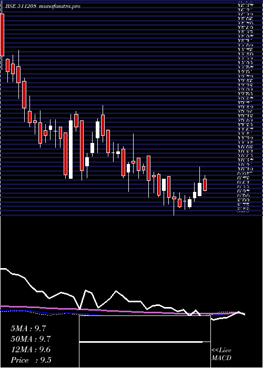
Task: Select the 50MA : 9.7 reading
Action: tap(31, 339)
